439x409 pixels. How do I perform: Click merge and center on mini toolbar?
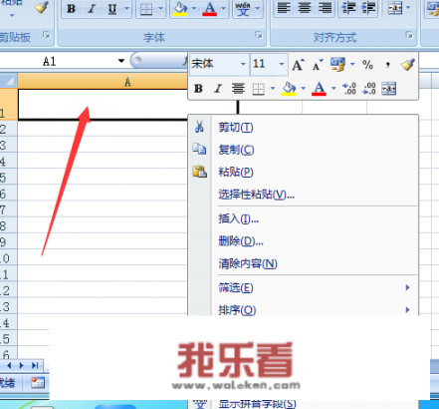(x=388, y=89)
